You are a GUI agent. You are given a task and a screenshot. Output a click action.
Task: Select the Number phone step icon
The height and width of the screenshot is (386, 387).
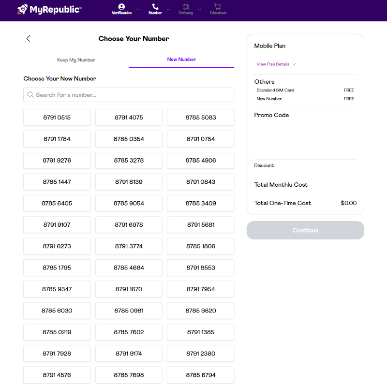(155, 7)
